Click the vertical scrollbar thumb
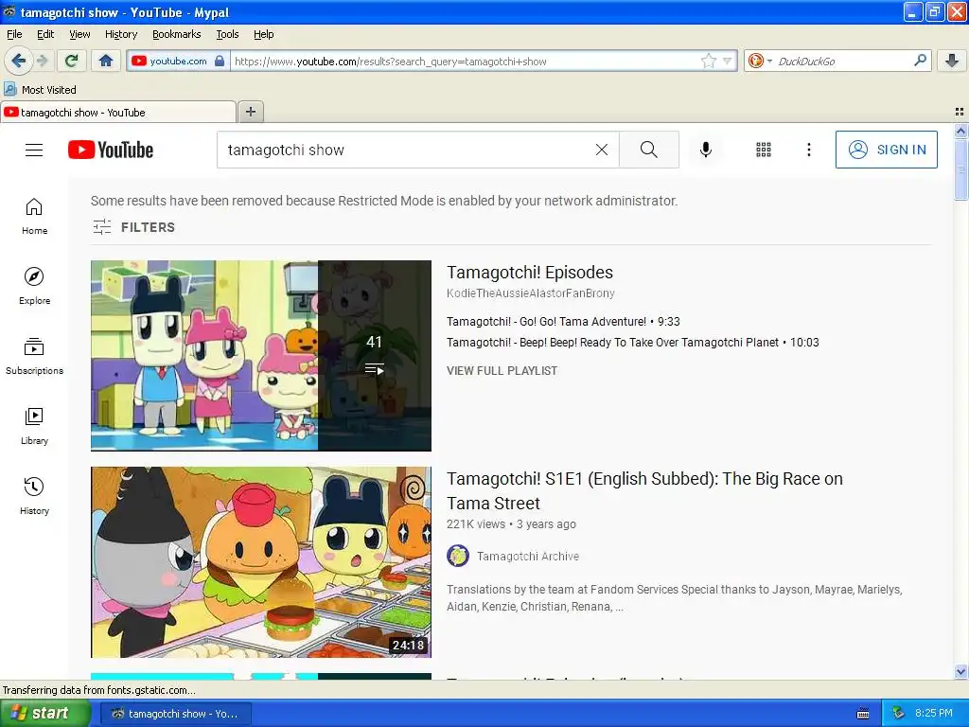Viewport: 969px width, 727px height. (960, 169)
